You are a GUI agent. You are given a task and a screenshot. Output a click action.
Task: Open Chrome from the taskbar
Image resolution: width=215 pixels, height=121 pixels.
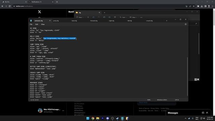93,118
